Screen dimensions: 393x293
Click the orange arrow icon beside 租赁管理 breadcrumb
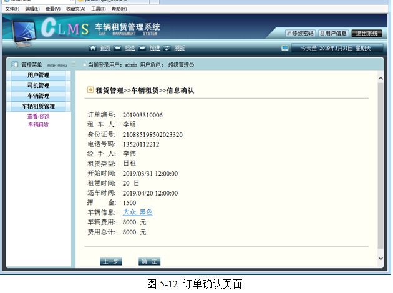(90, 90)
